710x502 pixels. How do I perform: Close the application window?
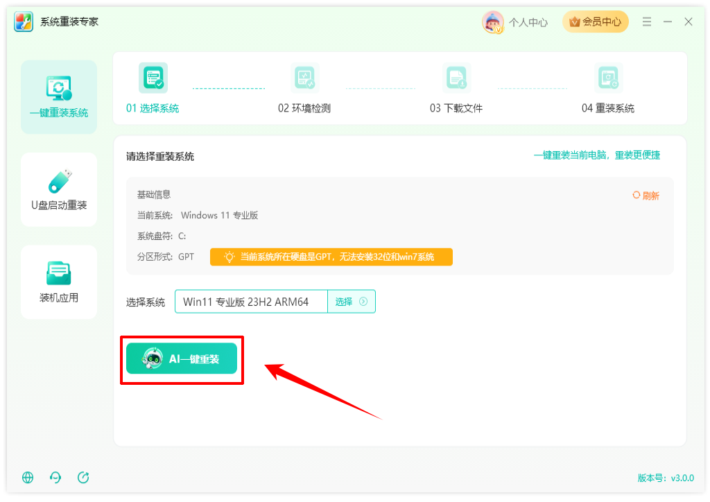coord(689,21)
